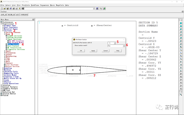184x115 pixels.
Task: Open the File menu
Action: point(2,5)
